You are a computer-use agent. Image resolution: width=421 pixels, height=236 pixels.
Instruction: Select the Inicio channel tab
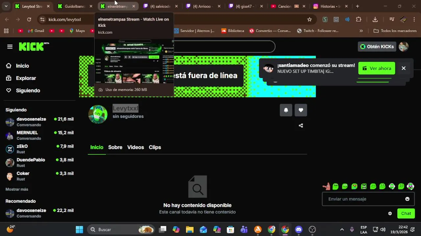(97, 147)
